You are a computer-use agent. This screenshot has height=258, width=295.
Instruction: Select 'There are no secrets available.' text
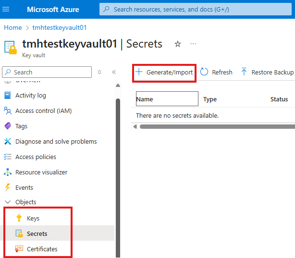(x=177, y=115)
